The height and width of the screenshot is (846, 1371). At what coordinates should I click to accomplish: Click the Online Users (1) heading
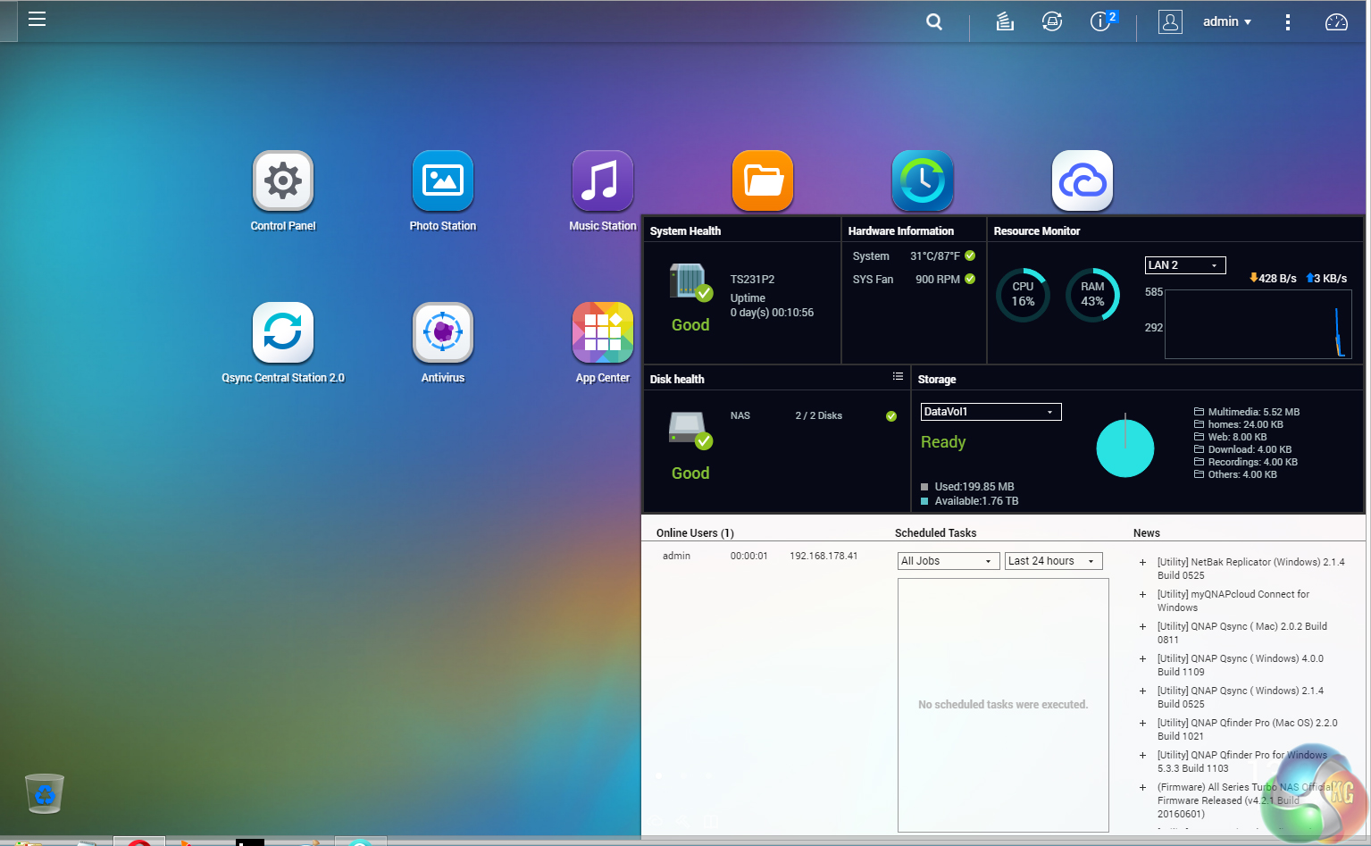click(x=695, y=533)
